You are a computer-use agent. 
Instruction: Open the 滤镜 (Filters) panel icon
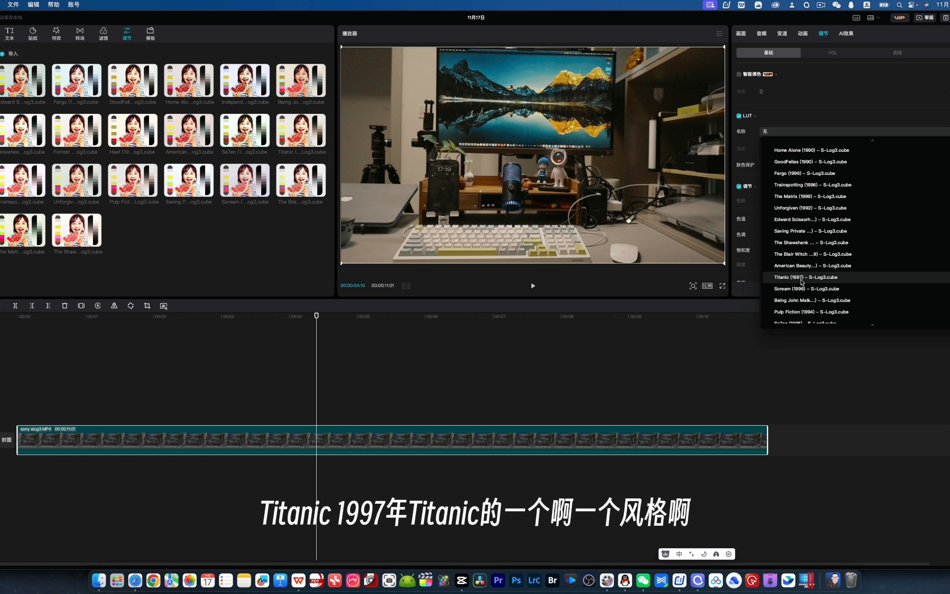pos(103,34)
